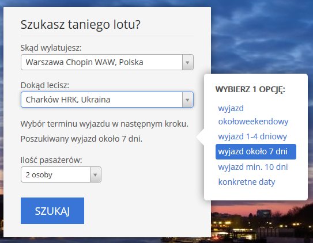Choose wyjazd 1-4 dniowy option
313x243 pixels.
[x=252, y=136]
